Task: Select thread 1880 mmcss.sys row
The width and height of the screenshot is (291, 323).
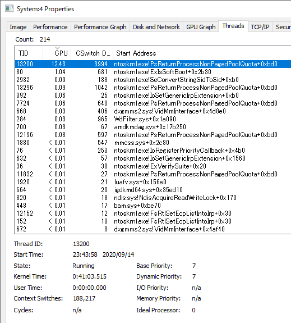Action: 153,143
